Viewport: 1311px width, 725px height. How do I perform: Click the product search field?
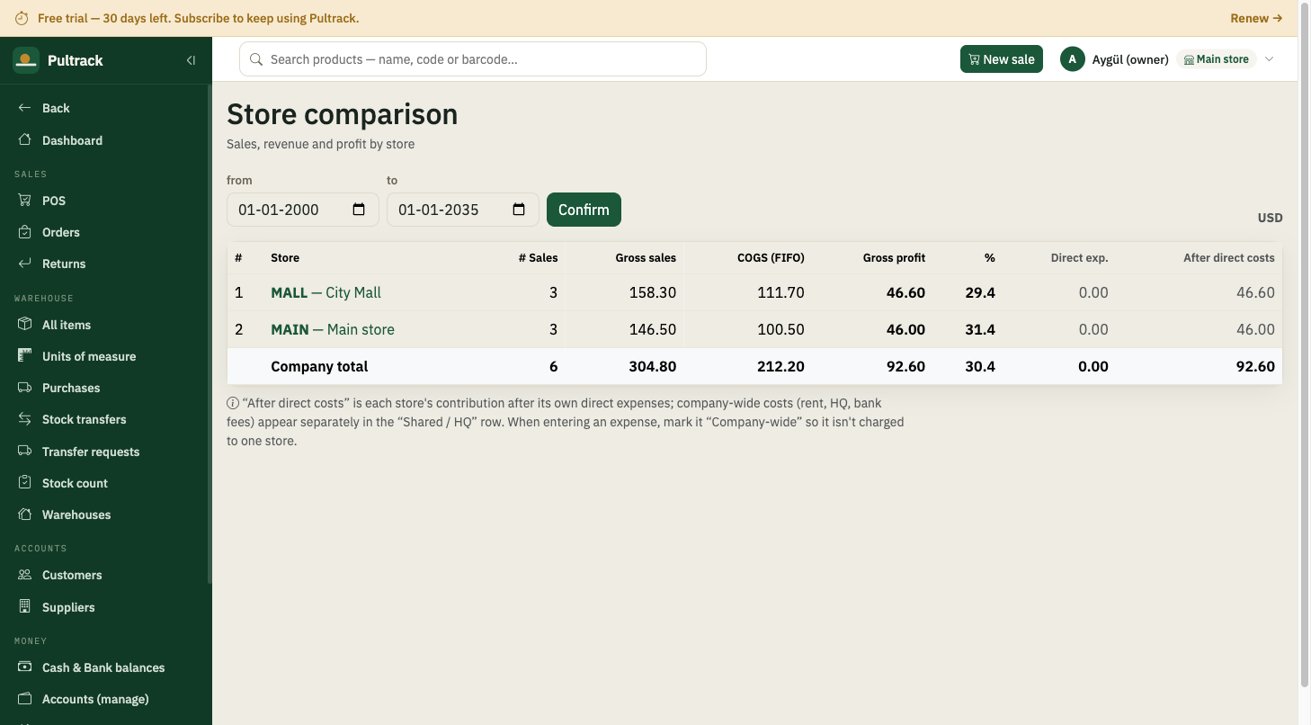coord(473,59)
